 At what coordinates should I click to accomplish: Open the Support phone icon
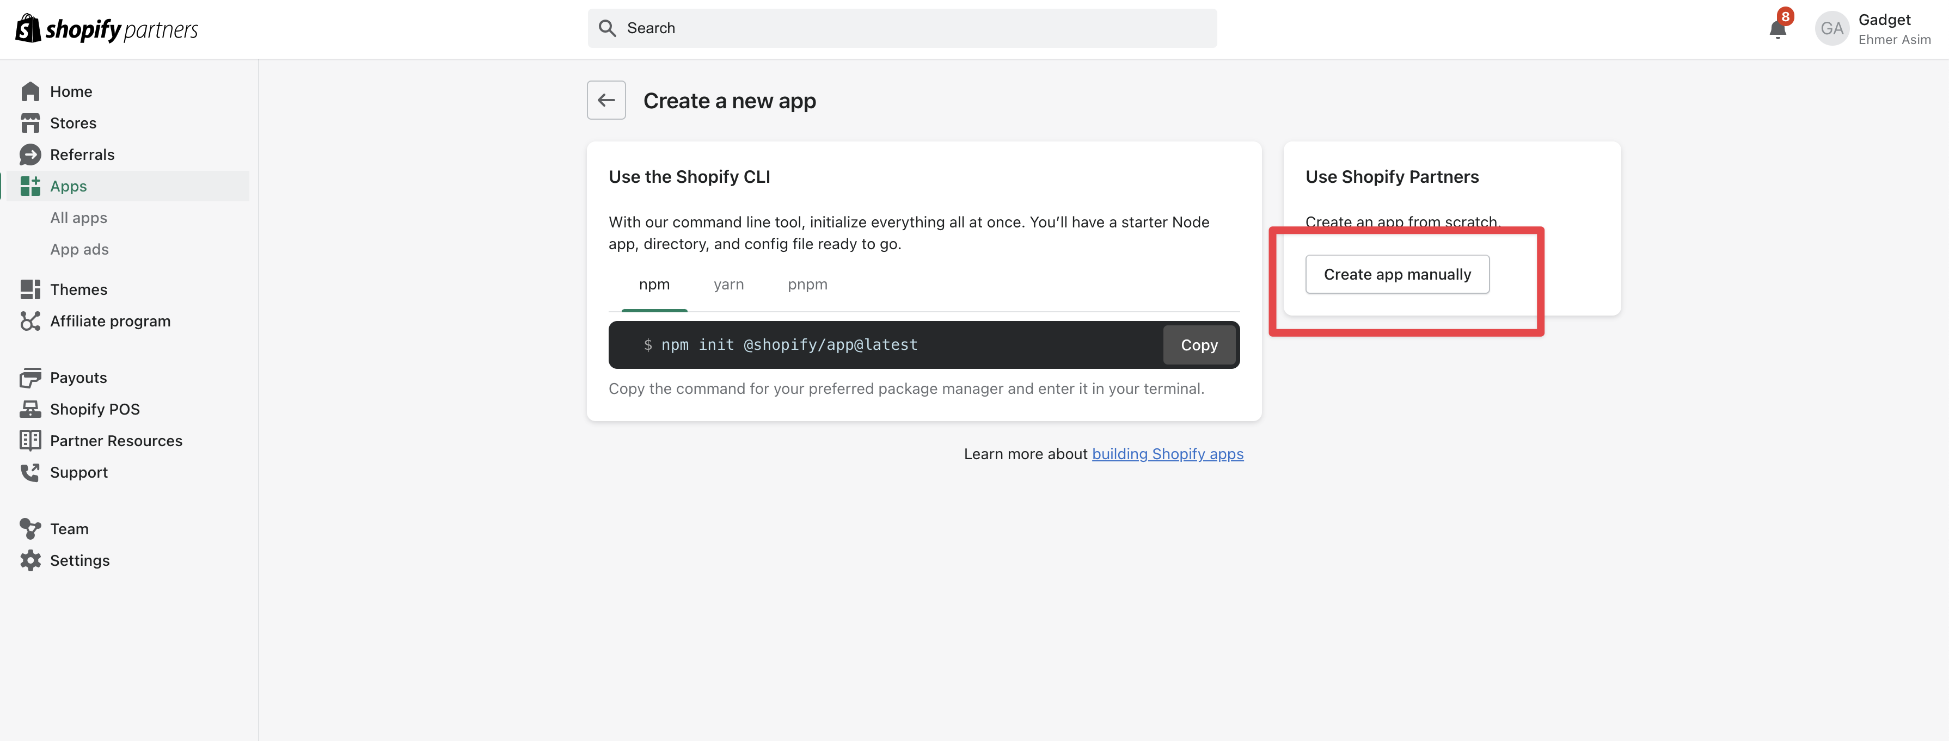click(x=30, y=472)
